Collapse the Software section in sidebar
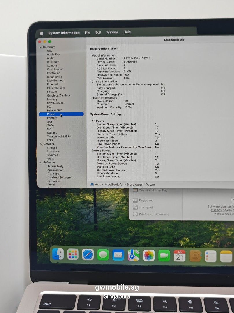 click(x=41, y=163)
